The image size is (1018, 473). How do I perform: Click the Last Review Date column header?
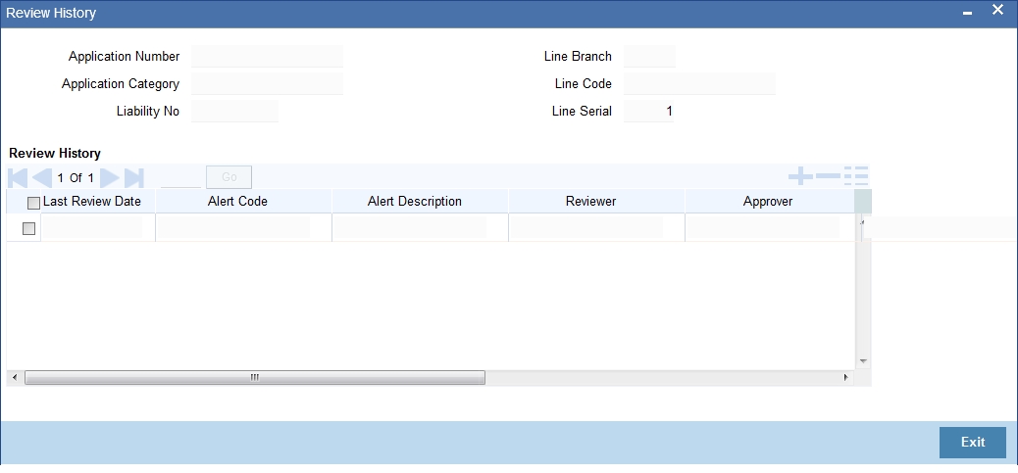pos(91,202)
